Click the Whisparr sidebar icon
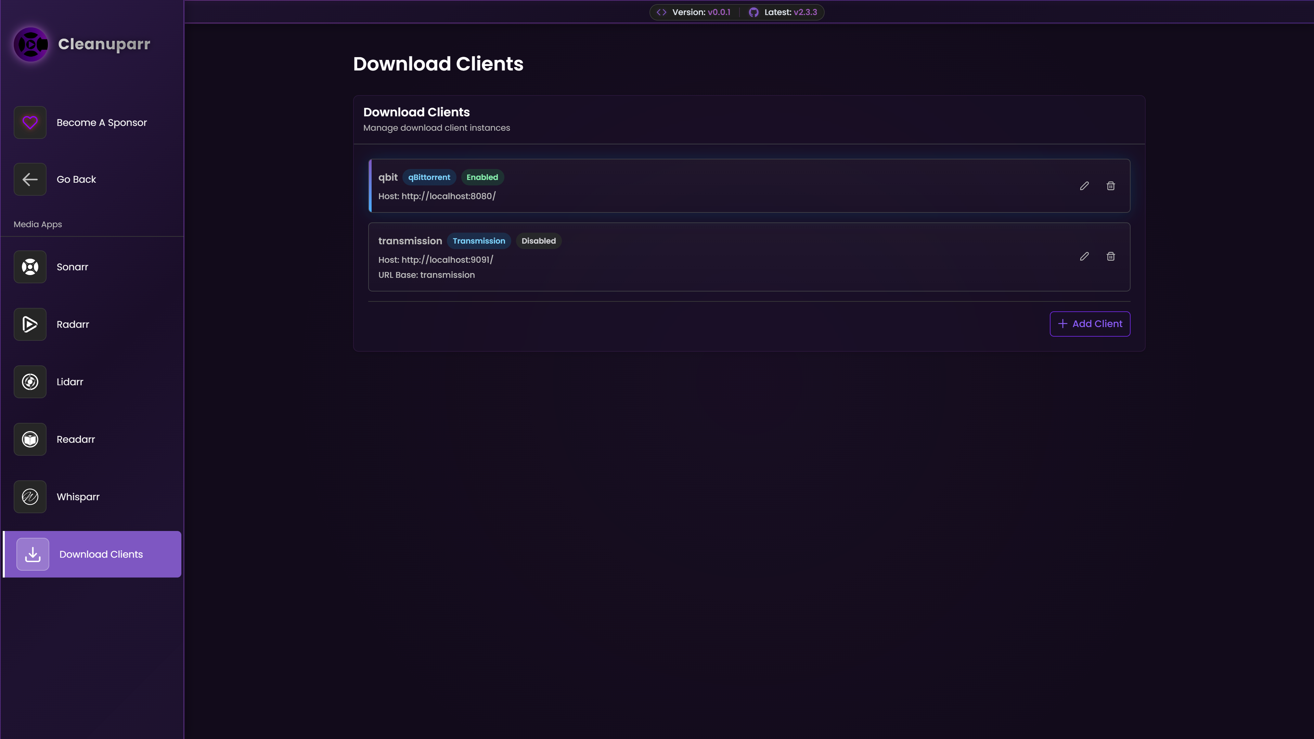 tap(30, 497)
